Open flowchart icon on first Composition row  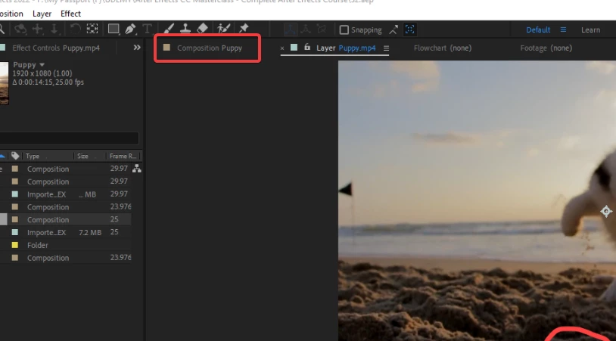click(x=137, y=169)
